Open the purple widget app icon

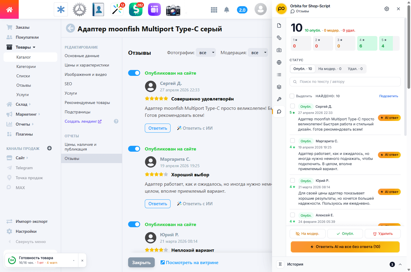pos(154,9)
